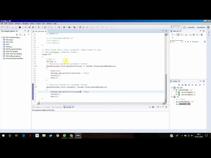Switch to the Problems tab
This screenshot has height=158, width=211.
point(37,107)
